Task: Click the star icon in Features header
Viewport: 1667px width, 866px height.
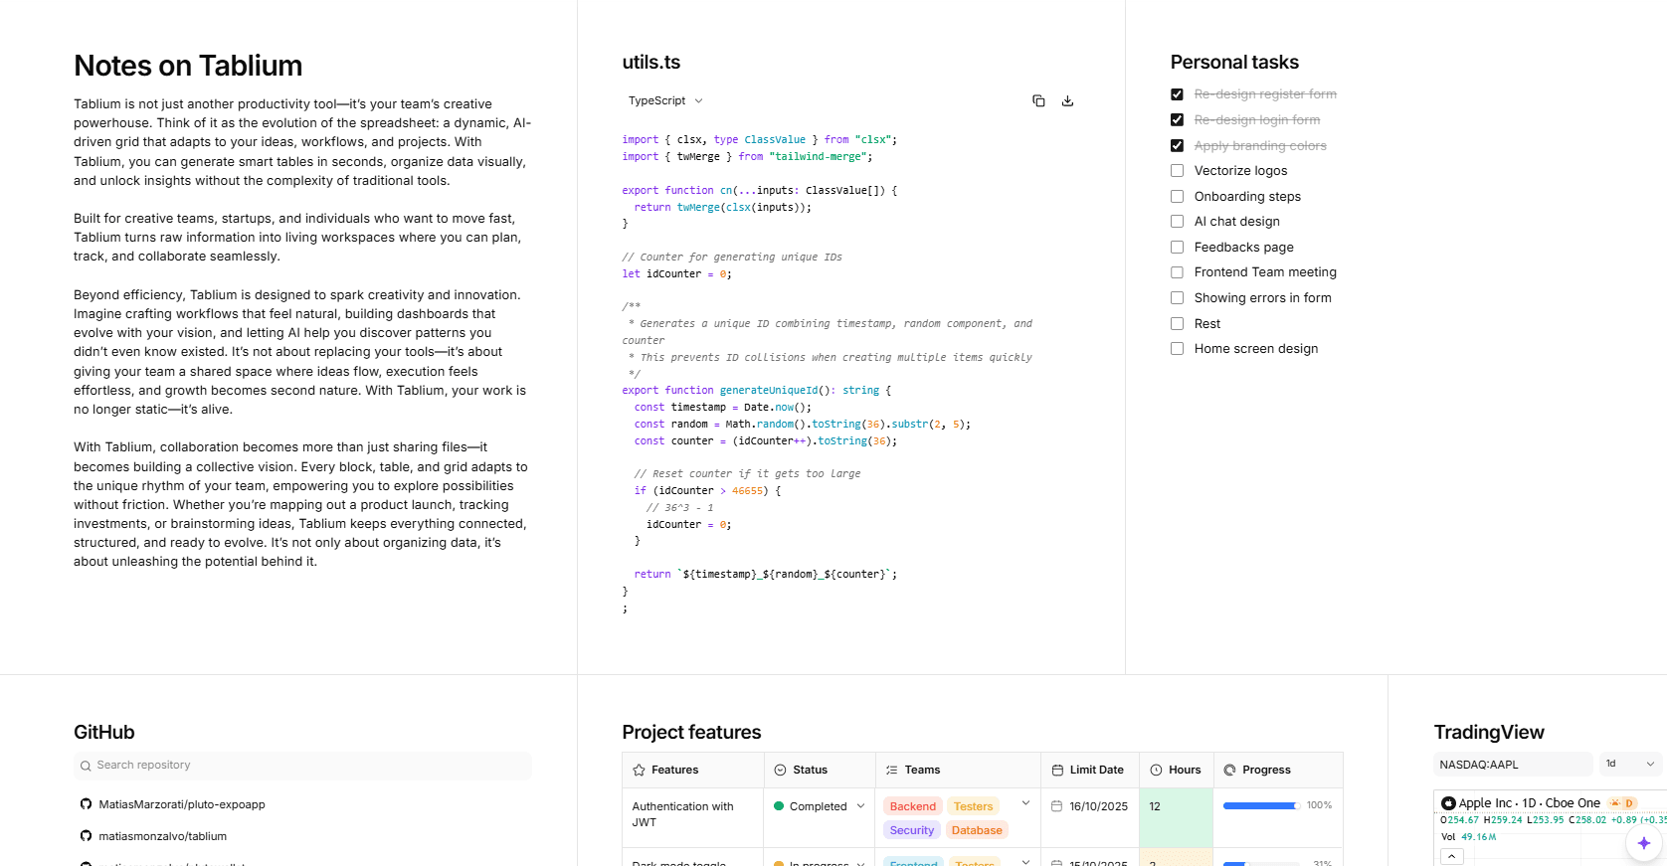Action: point(640,770)
